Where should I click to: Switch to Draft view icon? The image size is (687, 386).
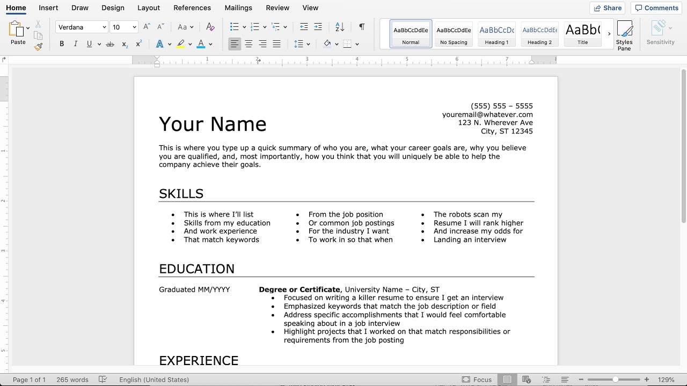(x=565, y=380)
